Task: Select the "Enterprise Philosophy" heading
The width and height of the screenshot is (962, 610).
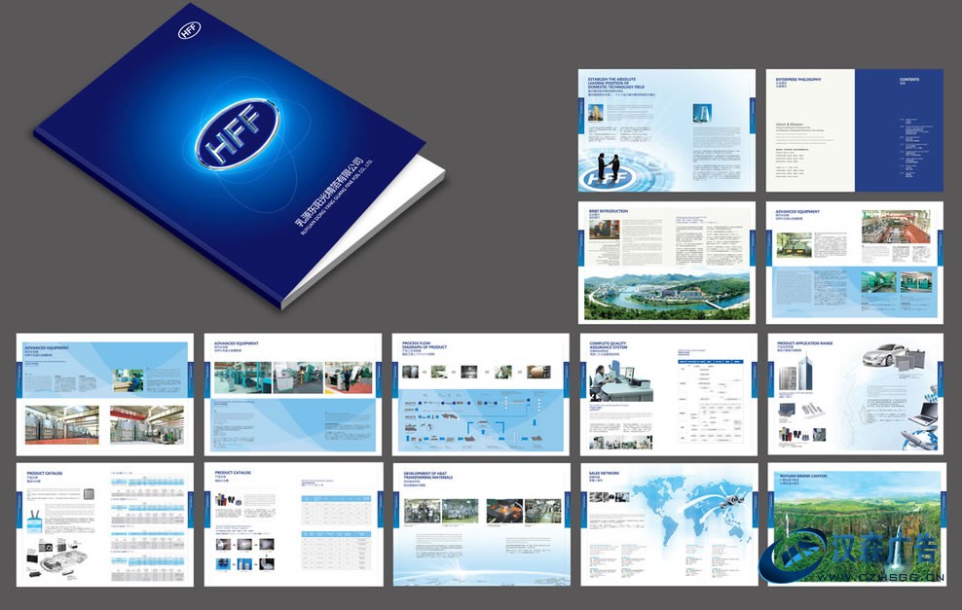Action: pos(798,80)
